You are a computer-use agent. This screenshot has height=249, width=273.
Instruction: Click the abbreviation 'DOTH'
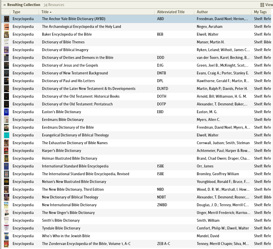162,96
